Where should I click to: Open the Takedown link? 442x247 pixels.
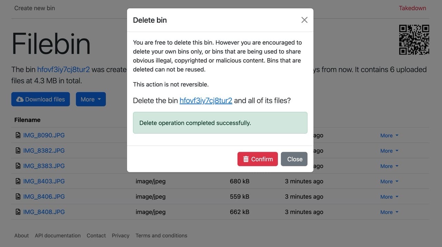coord(412,8)
